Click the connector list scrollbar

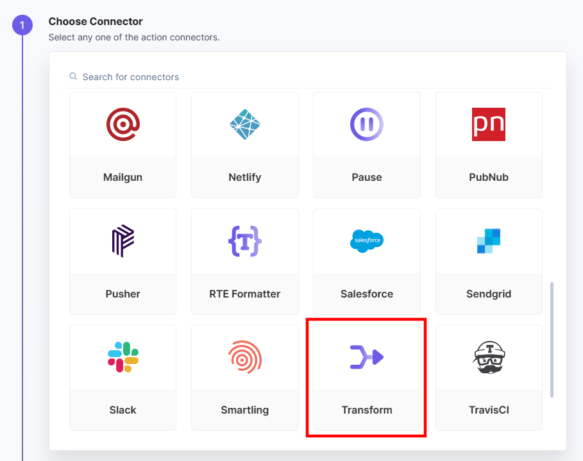point(552,340)
